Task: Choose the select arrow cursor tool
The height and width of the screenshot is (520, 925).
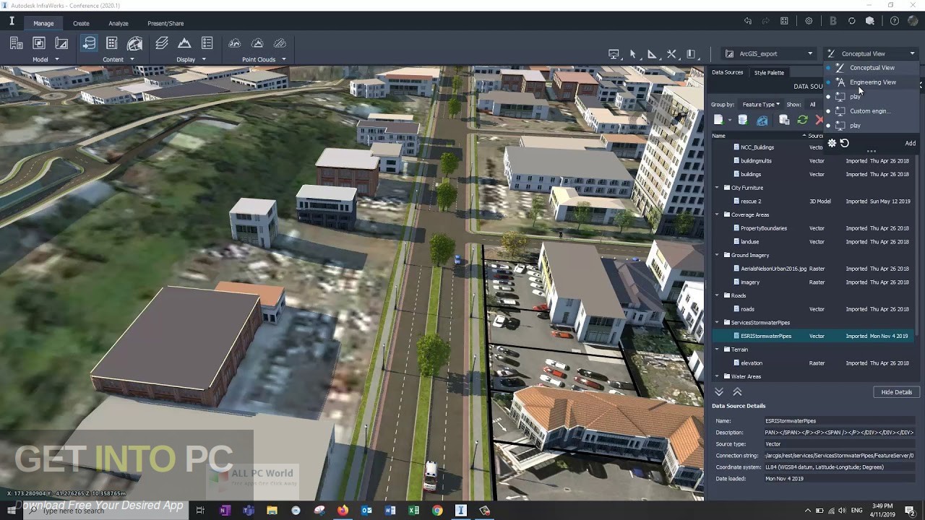Action: click(x=633, y=54)
